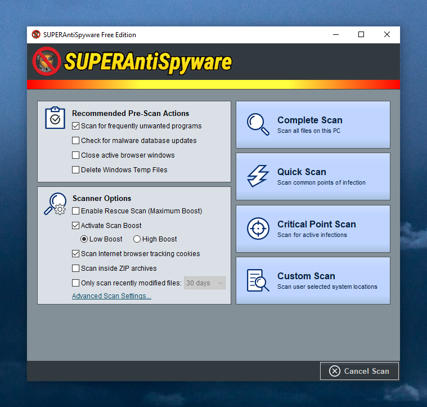Image resolution: width=427 pixels, height=407 pixels.
Task: Start scan via Critical Point Scan title
Action: click(316, 224)
